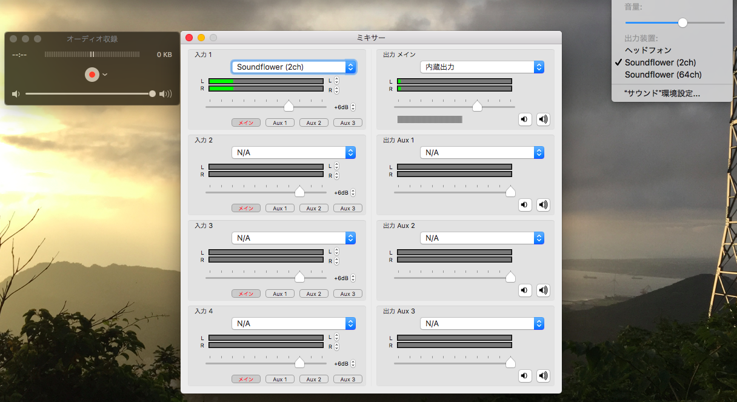Open recording options chevron beside record button

tap(105, 75)
